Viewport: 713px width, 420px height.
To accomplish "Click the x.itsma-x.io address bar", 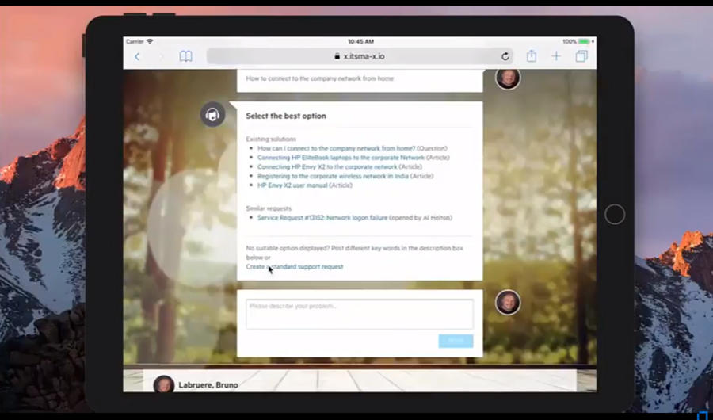I will click(359, 56).
